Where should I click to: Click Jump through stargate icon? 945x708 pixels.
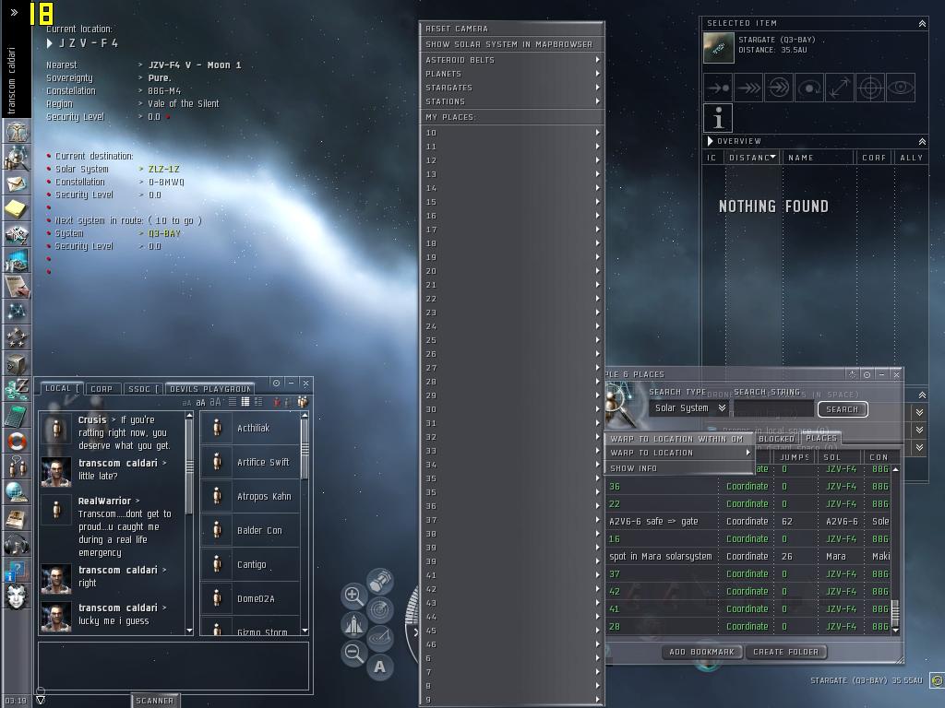pos(779,88)
